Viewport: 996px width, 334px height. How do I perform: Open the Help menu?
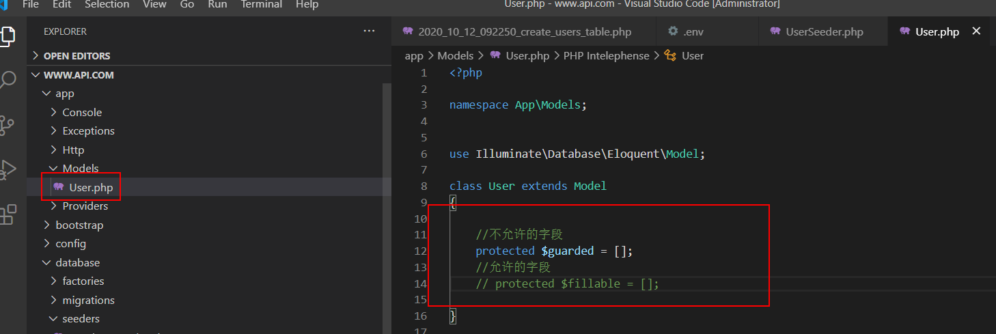point(307,4)
